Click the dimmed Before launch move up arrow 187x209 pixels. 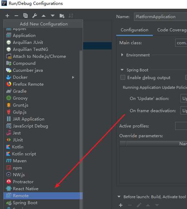[148, 205]
